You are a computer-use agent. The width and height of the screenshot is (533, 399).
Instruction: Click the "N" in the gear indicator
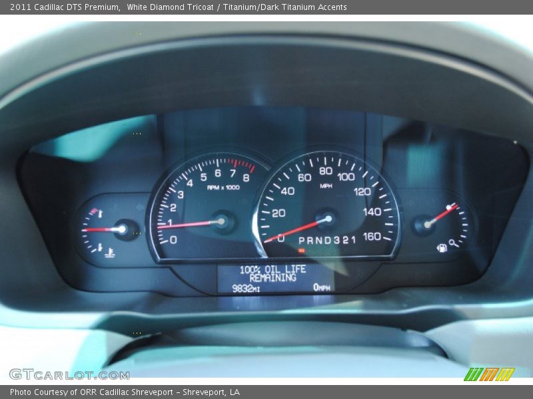pyautogui.click(x=319, y=241)
